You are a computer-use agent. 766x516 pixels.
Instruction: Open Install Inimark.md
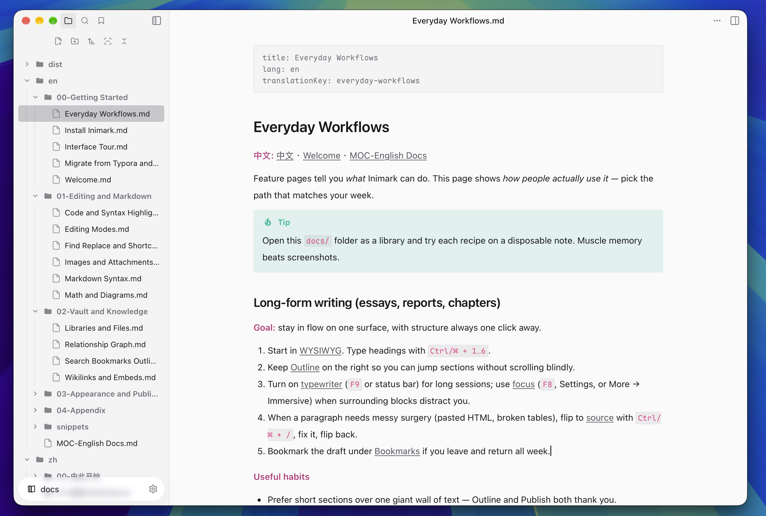click(91, 130)
